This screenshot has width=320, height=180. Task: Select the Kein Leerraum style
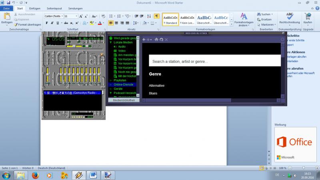(x=187, y=20)
